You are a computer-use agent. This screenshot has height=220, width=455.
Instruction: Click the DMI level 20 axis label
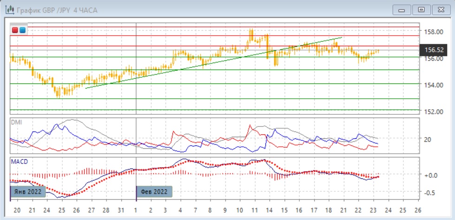click(427, 139)
